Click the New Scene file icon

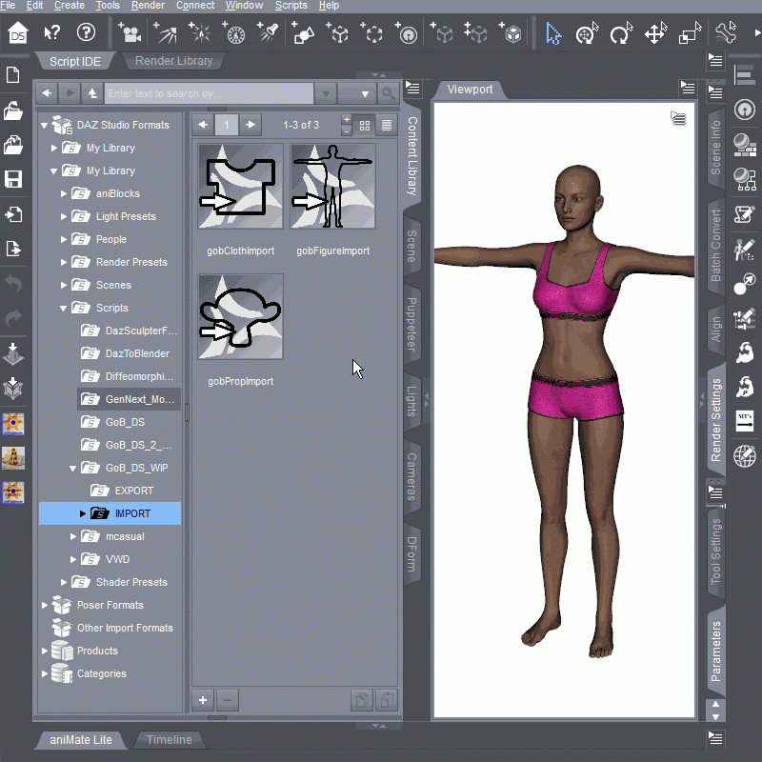pos(13,75)
